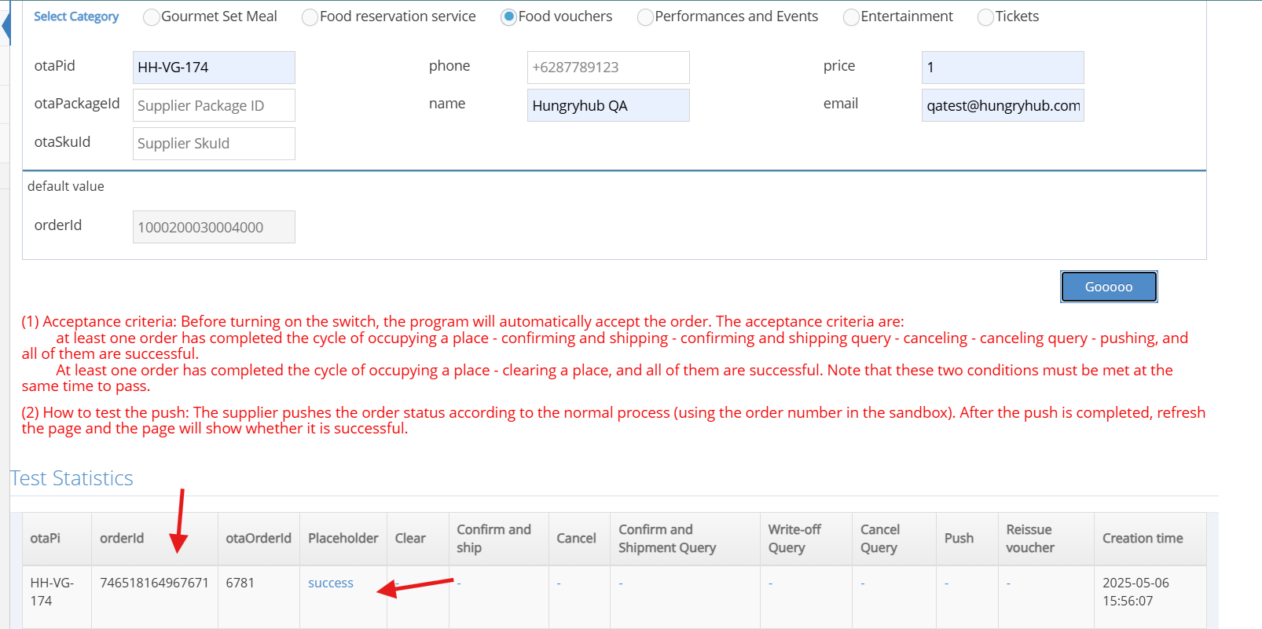The width and height of the screenshot is (1262, 629).
Task: Click the default orderId field
Action: pos(214,227)
